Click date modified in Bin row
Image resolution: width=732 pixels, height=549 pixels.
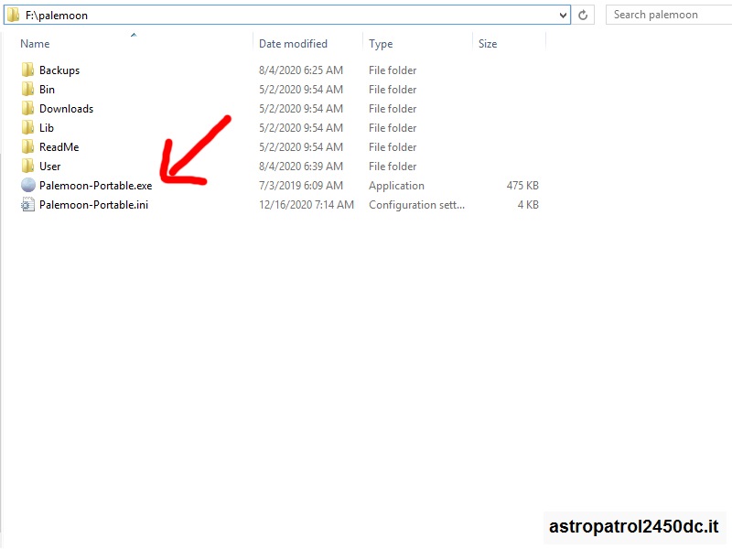pyautogui.click(x=301, y=89)
